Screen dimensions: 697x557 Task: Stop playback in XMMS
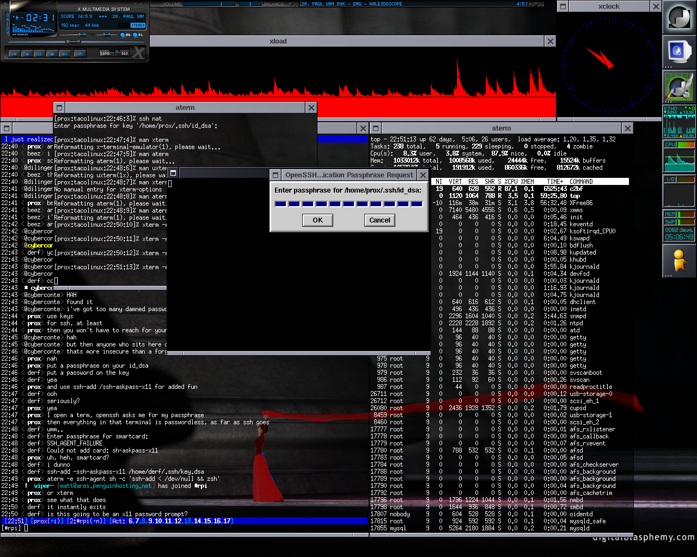[52, 54]
